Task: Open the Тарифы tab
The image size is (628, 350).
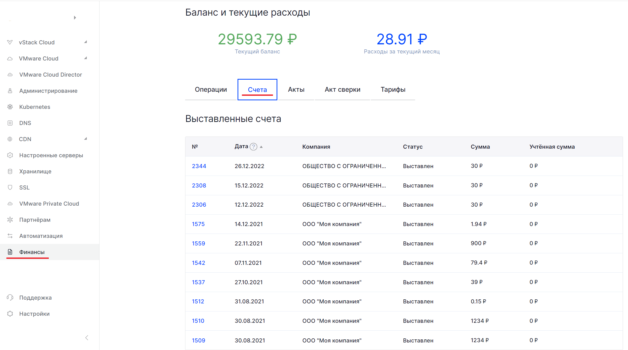Action: [x=393, y=89]
